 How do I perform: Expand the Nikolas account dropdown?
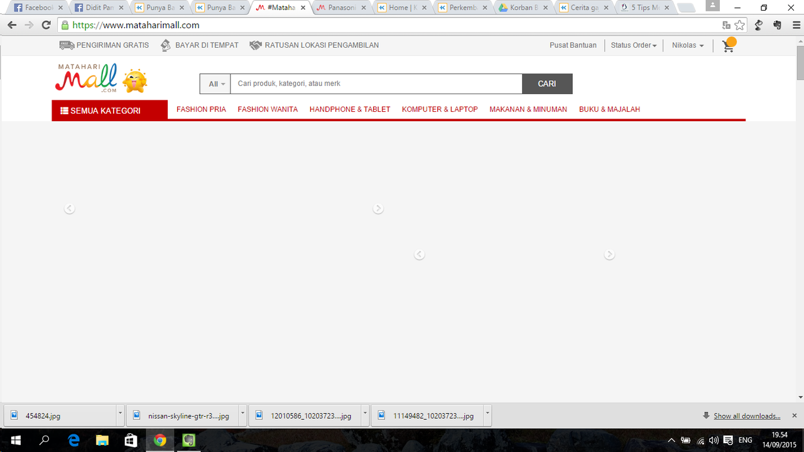688,45
